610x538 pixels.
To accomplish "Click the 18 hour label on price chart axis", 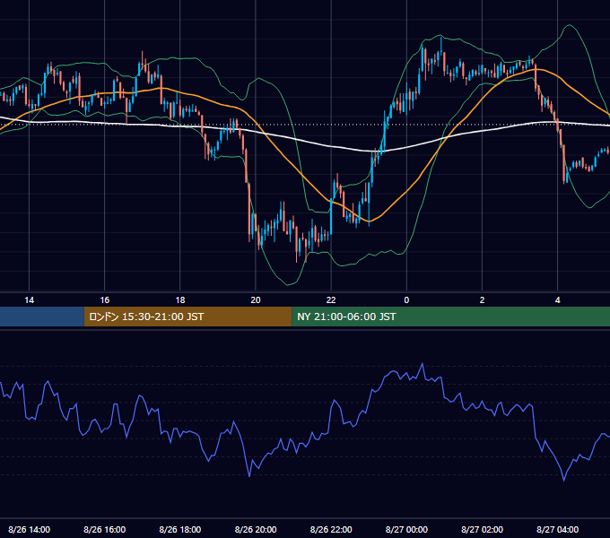I will [180, 300].
